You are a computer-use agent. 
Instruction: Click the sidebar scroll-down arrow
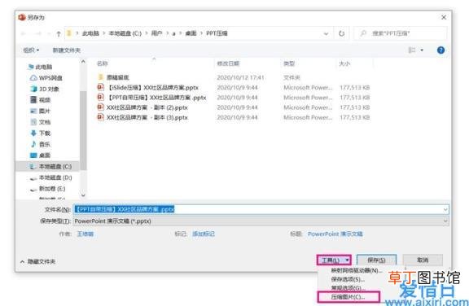click(83, 195)
